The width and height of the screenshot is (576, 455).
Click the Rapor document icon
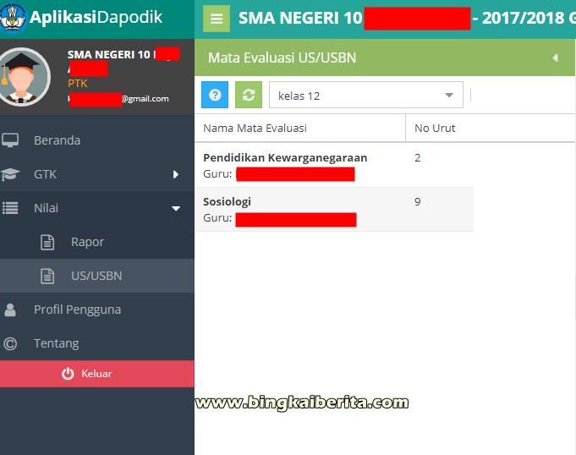[x=47, y=243]
